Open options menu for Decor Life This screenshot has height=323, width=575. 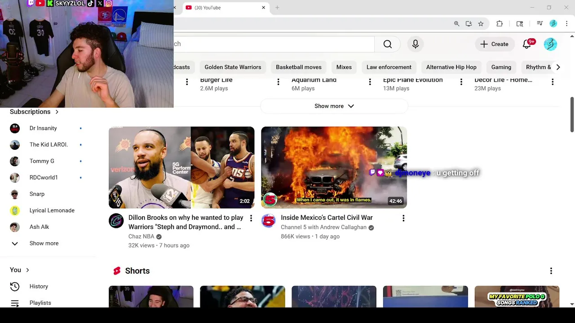click(x=553, y=82)
